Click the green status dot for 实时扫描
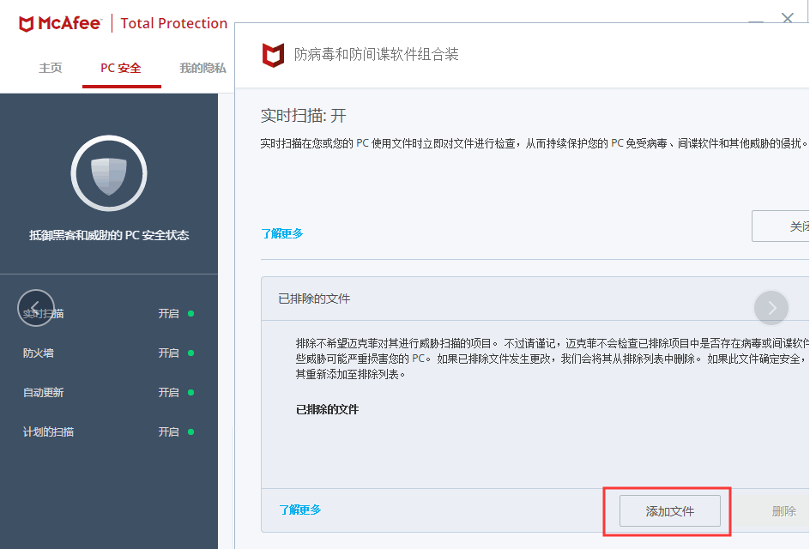This screenshot has width=810, height=549. (x=191, y=313)
